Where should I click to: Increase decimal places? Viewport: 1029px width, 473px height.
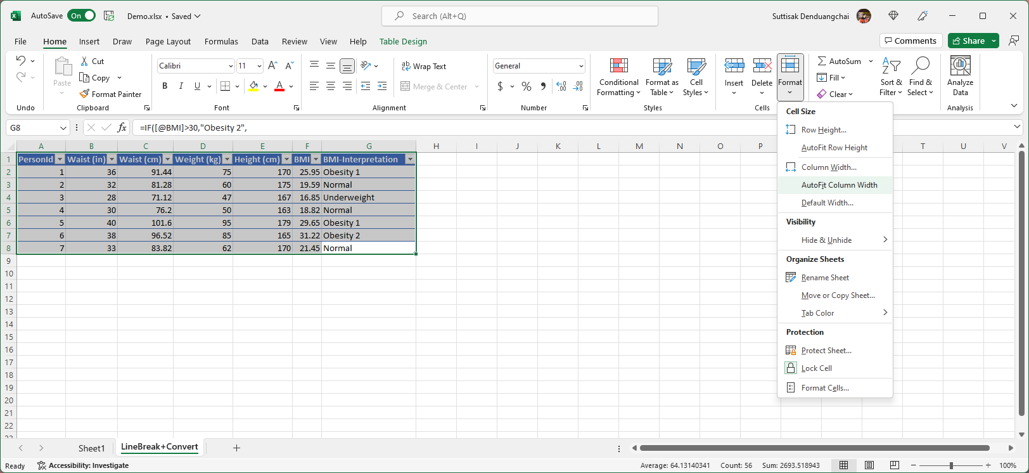[561, 86]
